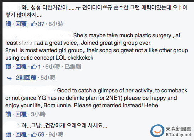Reply to the first Korean comment via 回覆
194x140 pixels.
21,24
